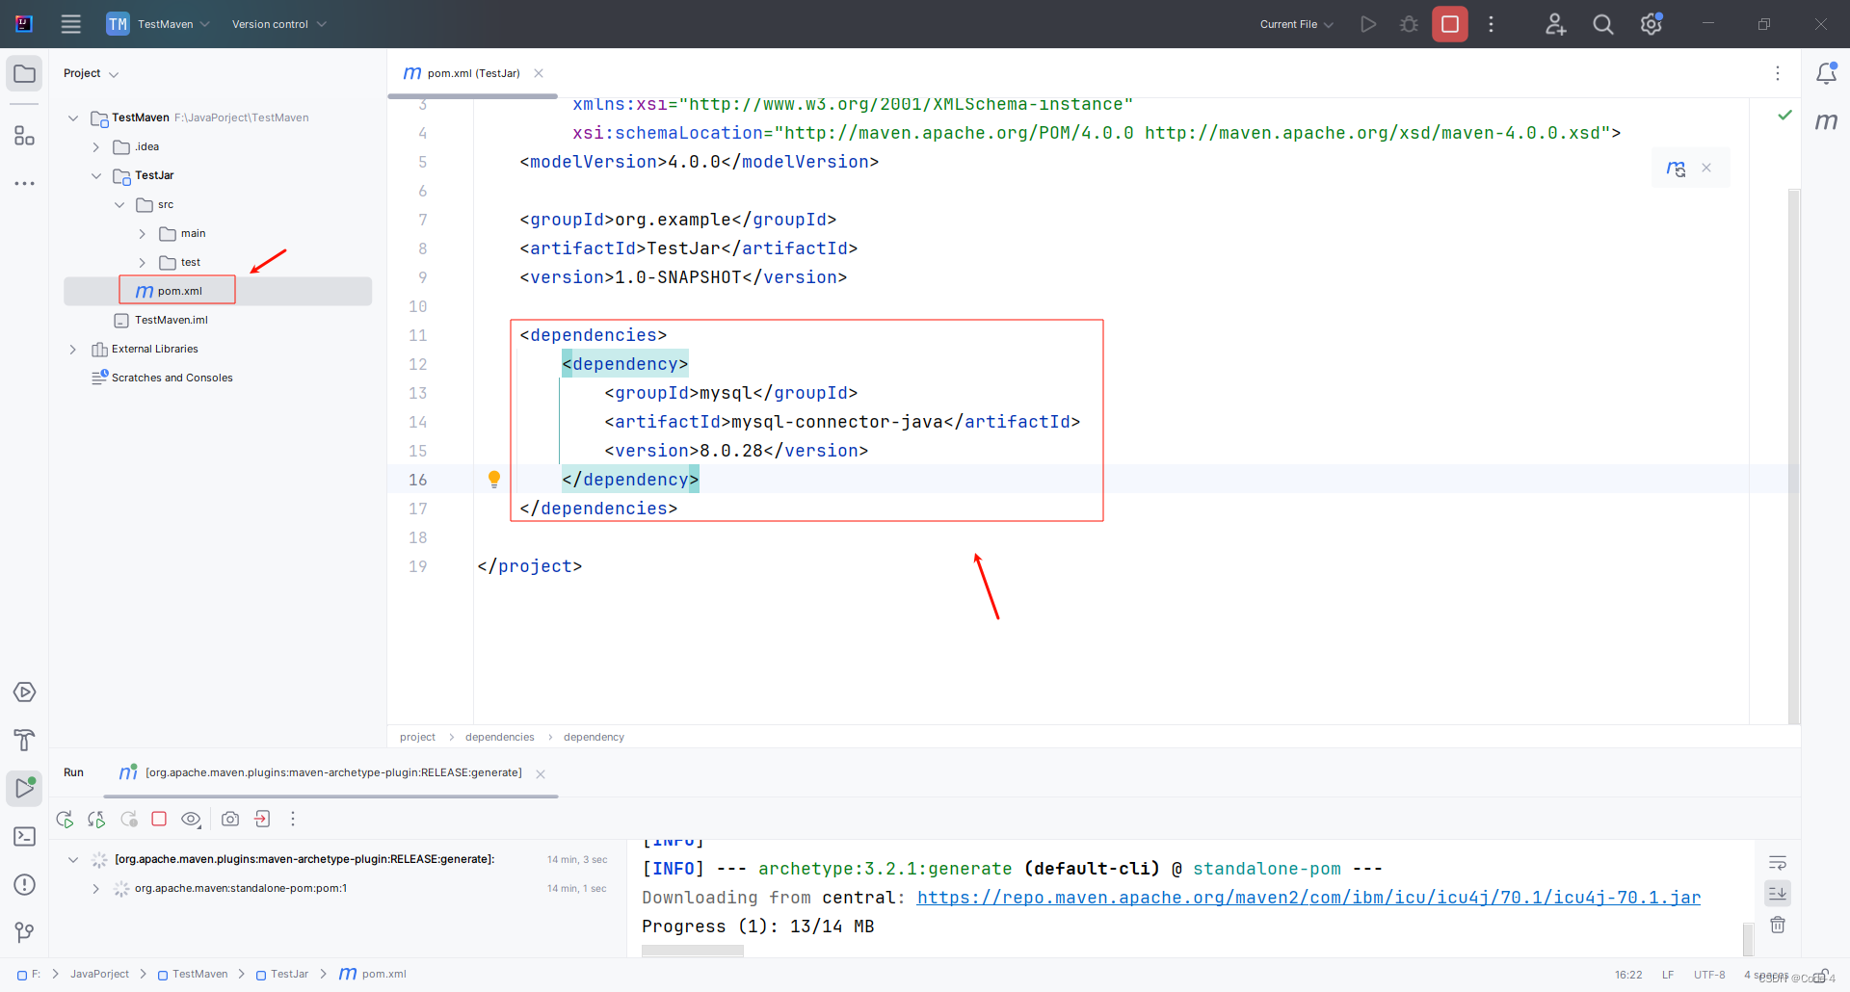This screenshot has width=1850, height=992.
Task: Collapse the src folder
Action: (x=119, y=204)
